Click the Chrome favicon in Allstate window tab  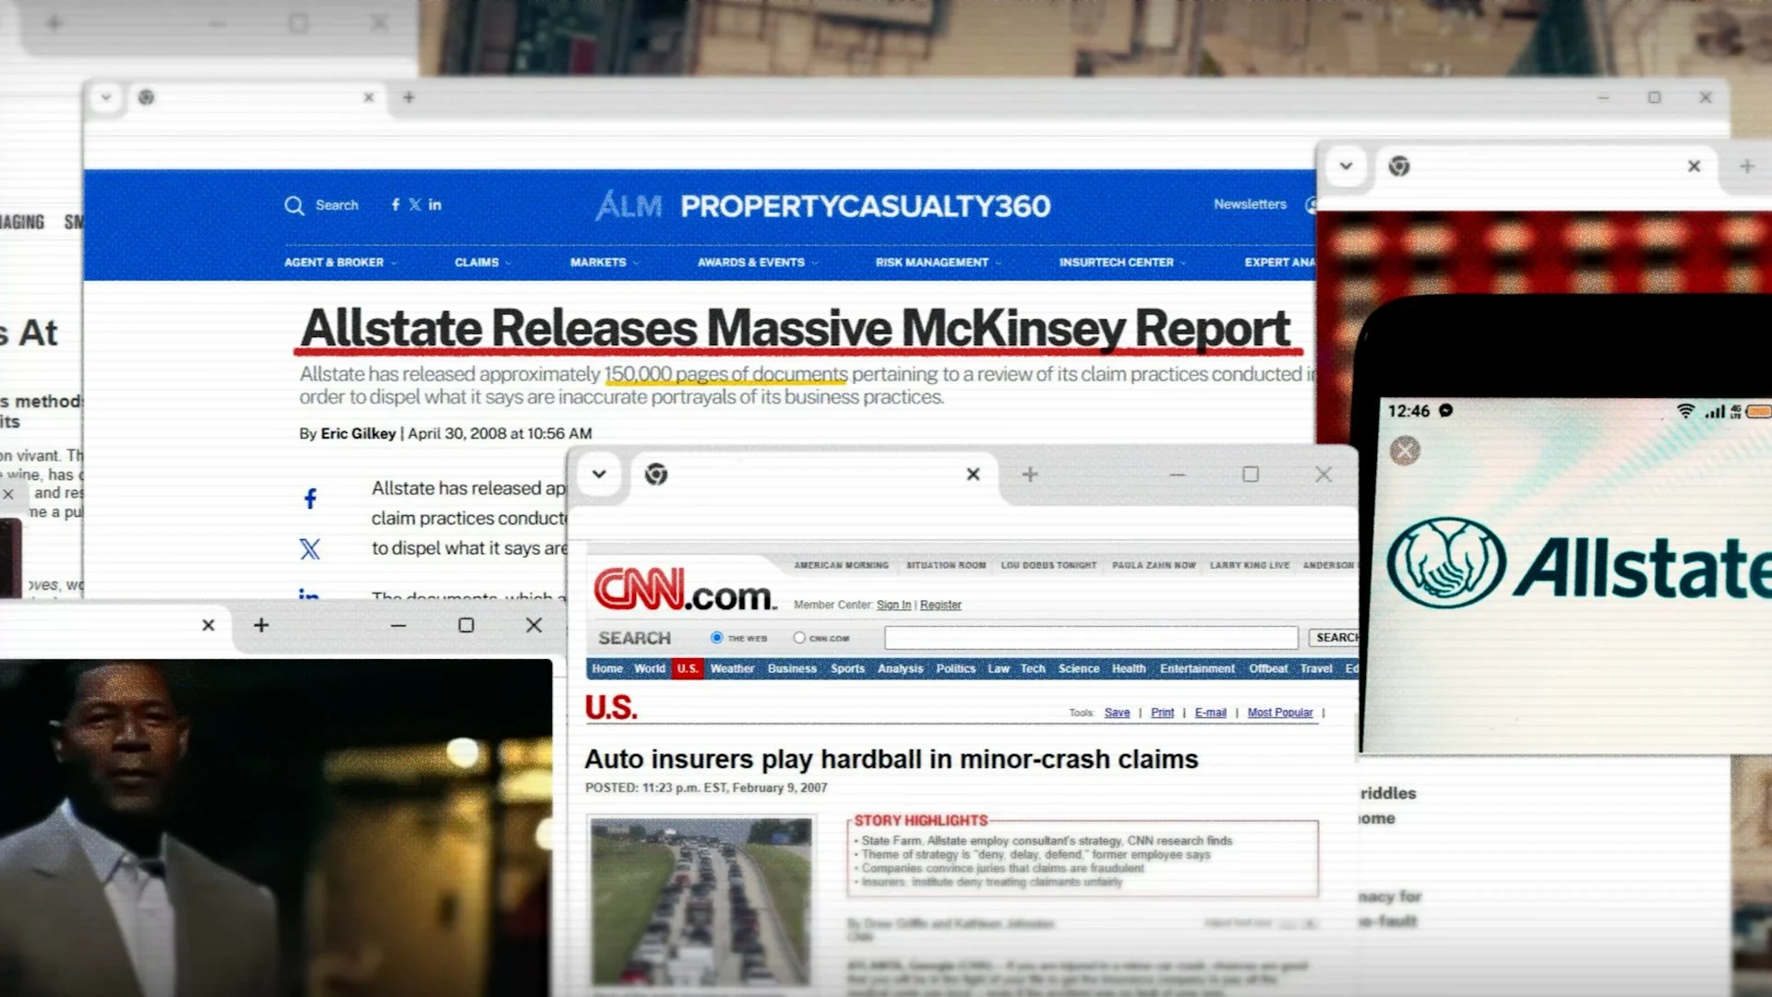click(1399, 166)
